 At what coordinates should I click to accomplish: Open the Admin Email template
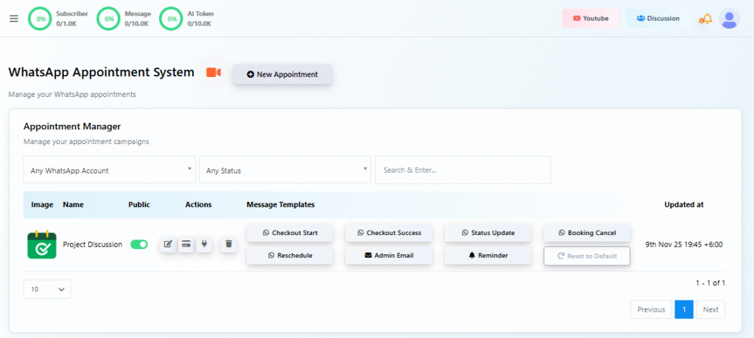pyautogui.click(x=389, y=256)
